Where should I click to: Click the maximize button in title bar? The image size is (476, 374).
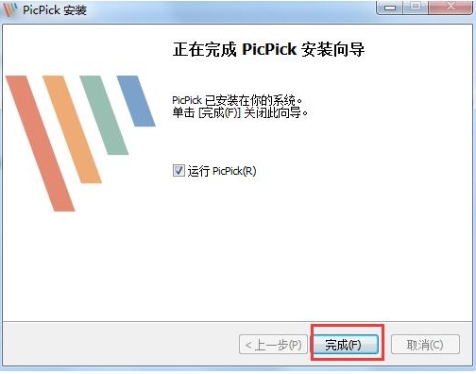(x=416, y=7)
